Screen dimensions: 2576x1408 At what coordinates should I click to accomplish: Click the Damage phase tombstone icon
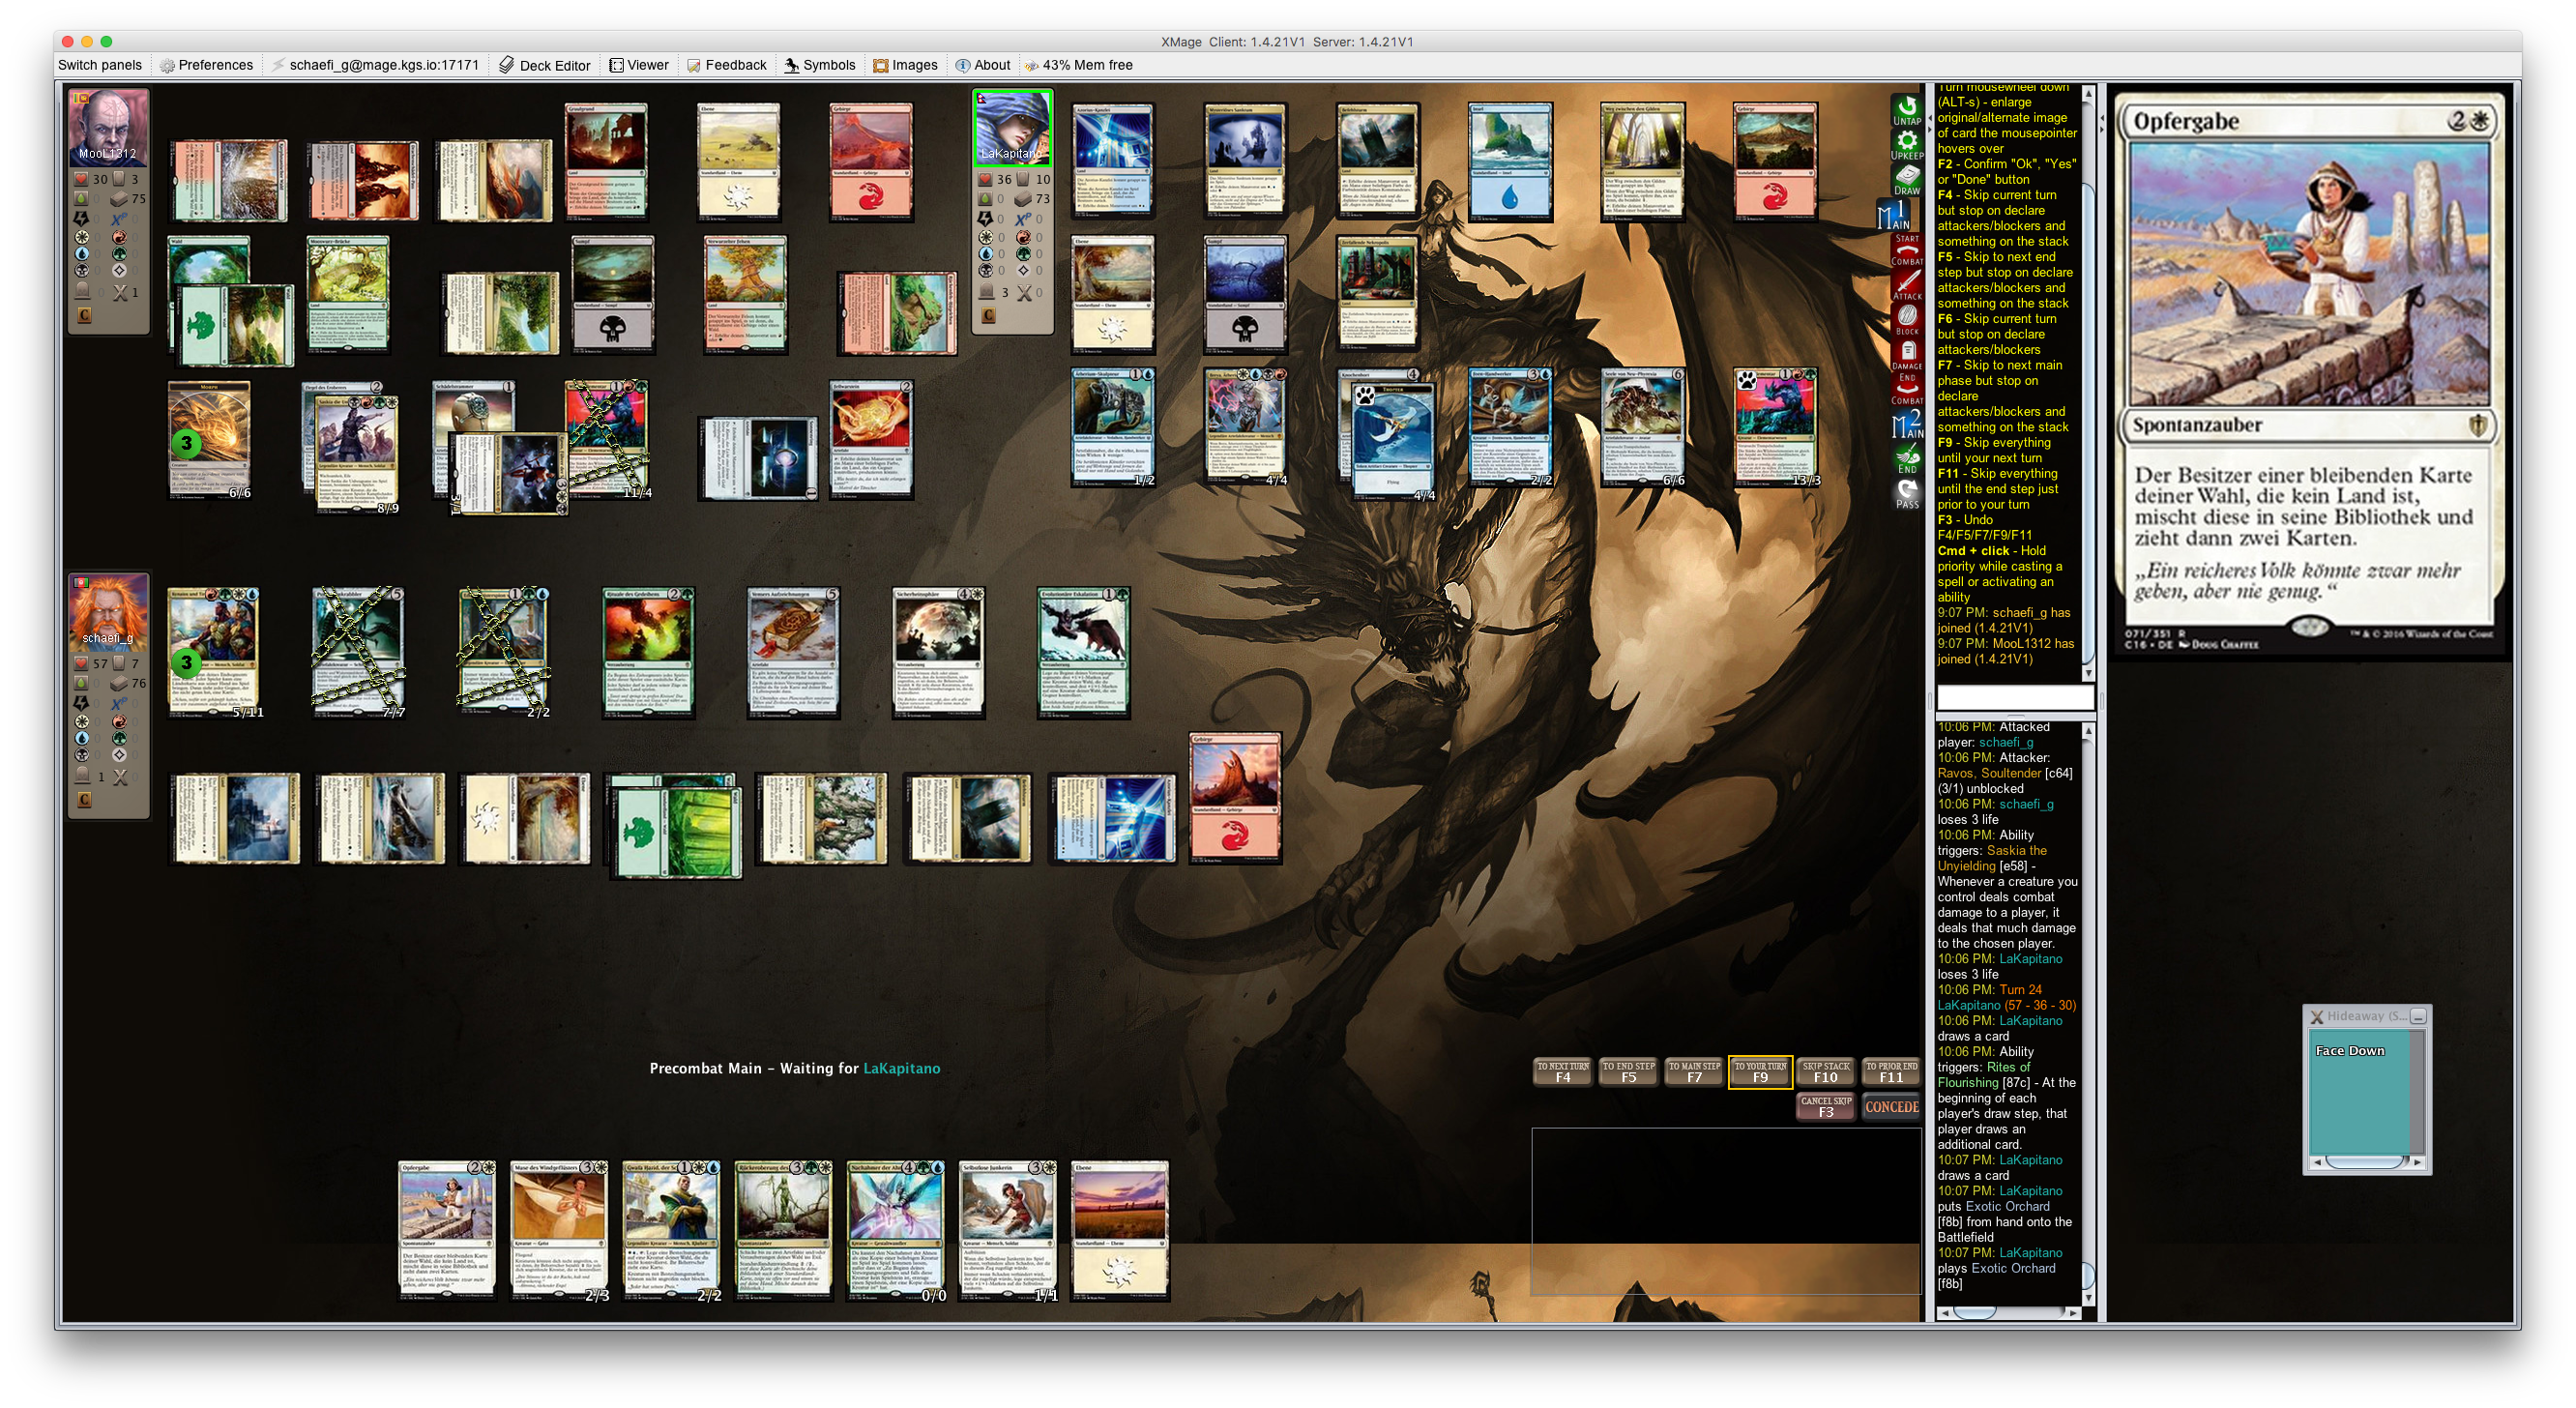click(x=1906, y=356)
